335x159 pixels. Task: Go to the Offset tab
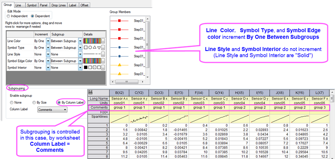[84, 5]
